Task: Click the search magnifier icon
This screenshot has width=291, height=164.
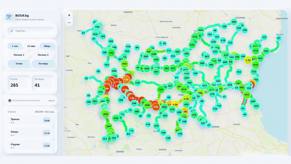Action: pos(12,31)
